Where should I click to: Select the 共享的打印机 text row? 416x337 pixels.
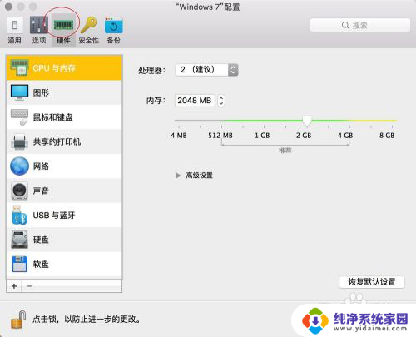(x=64, y=141)
